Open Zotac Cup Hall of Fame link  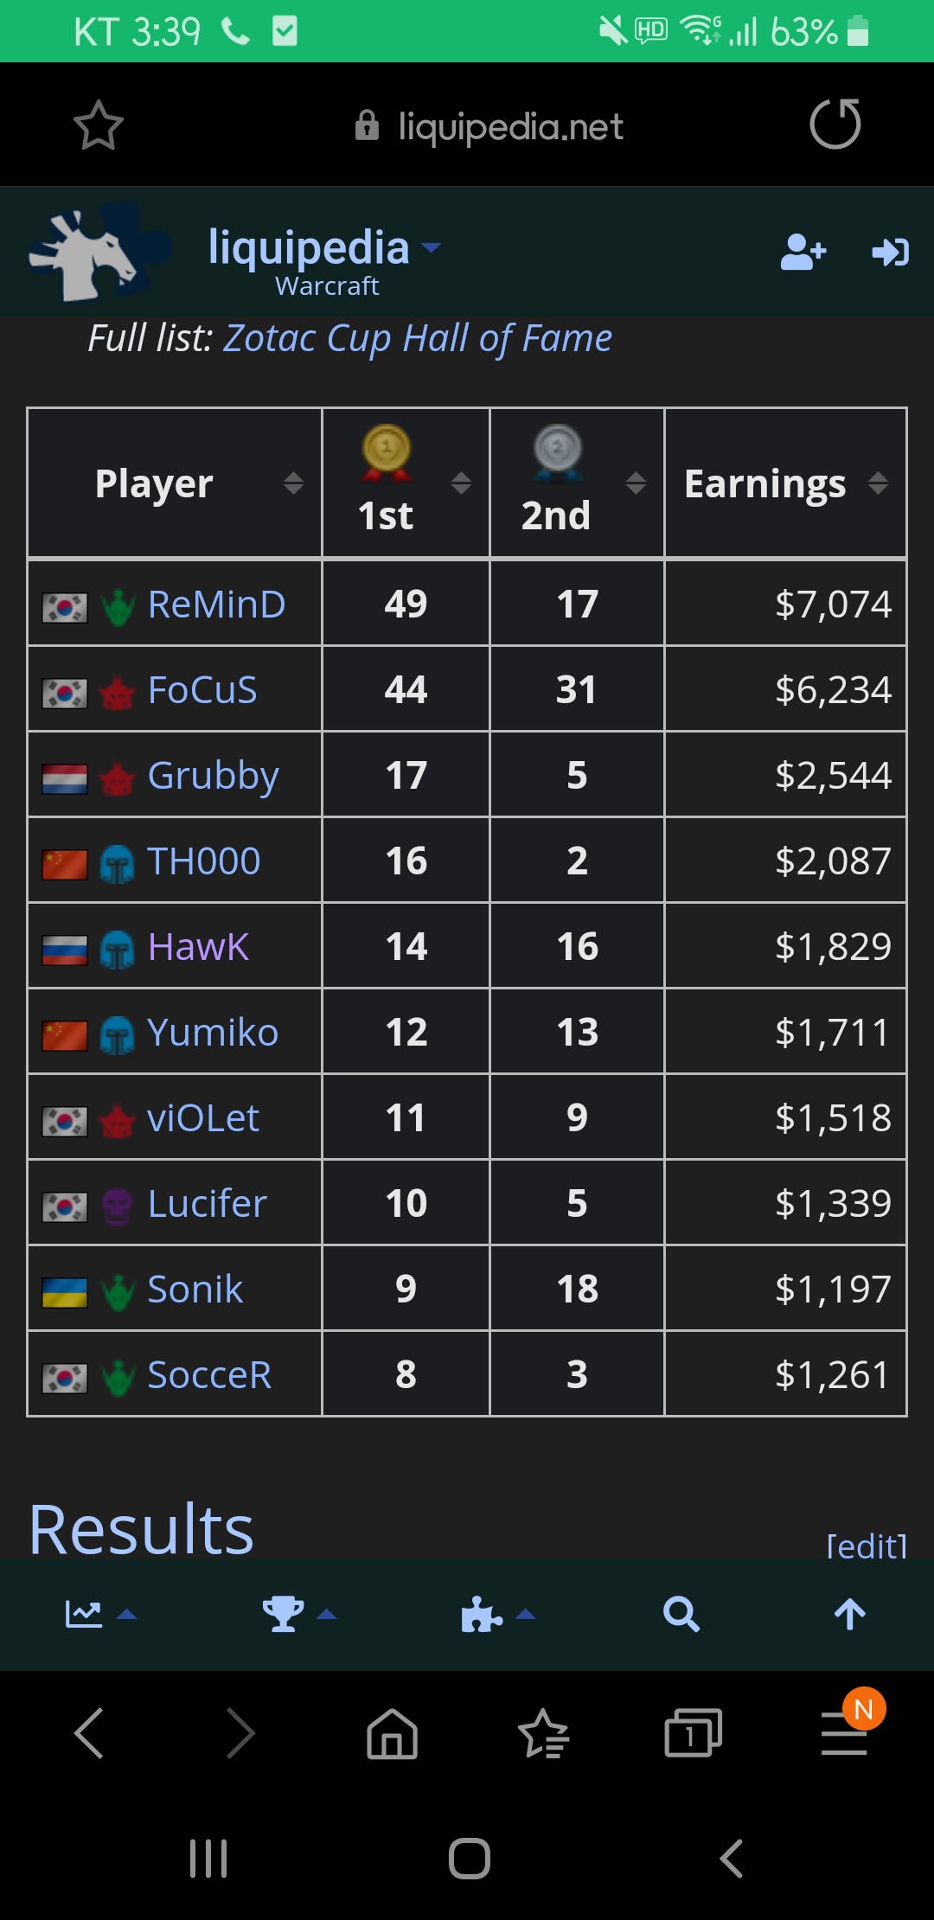[x=418, y=338]
